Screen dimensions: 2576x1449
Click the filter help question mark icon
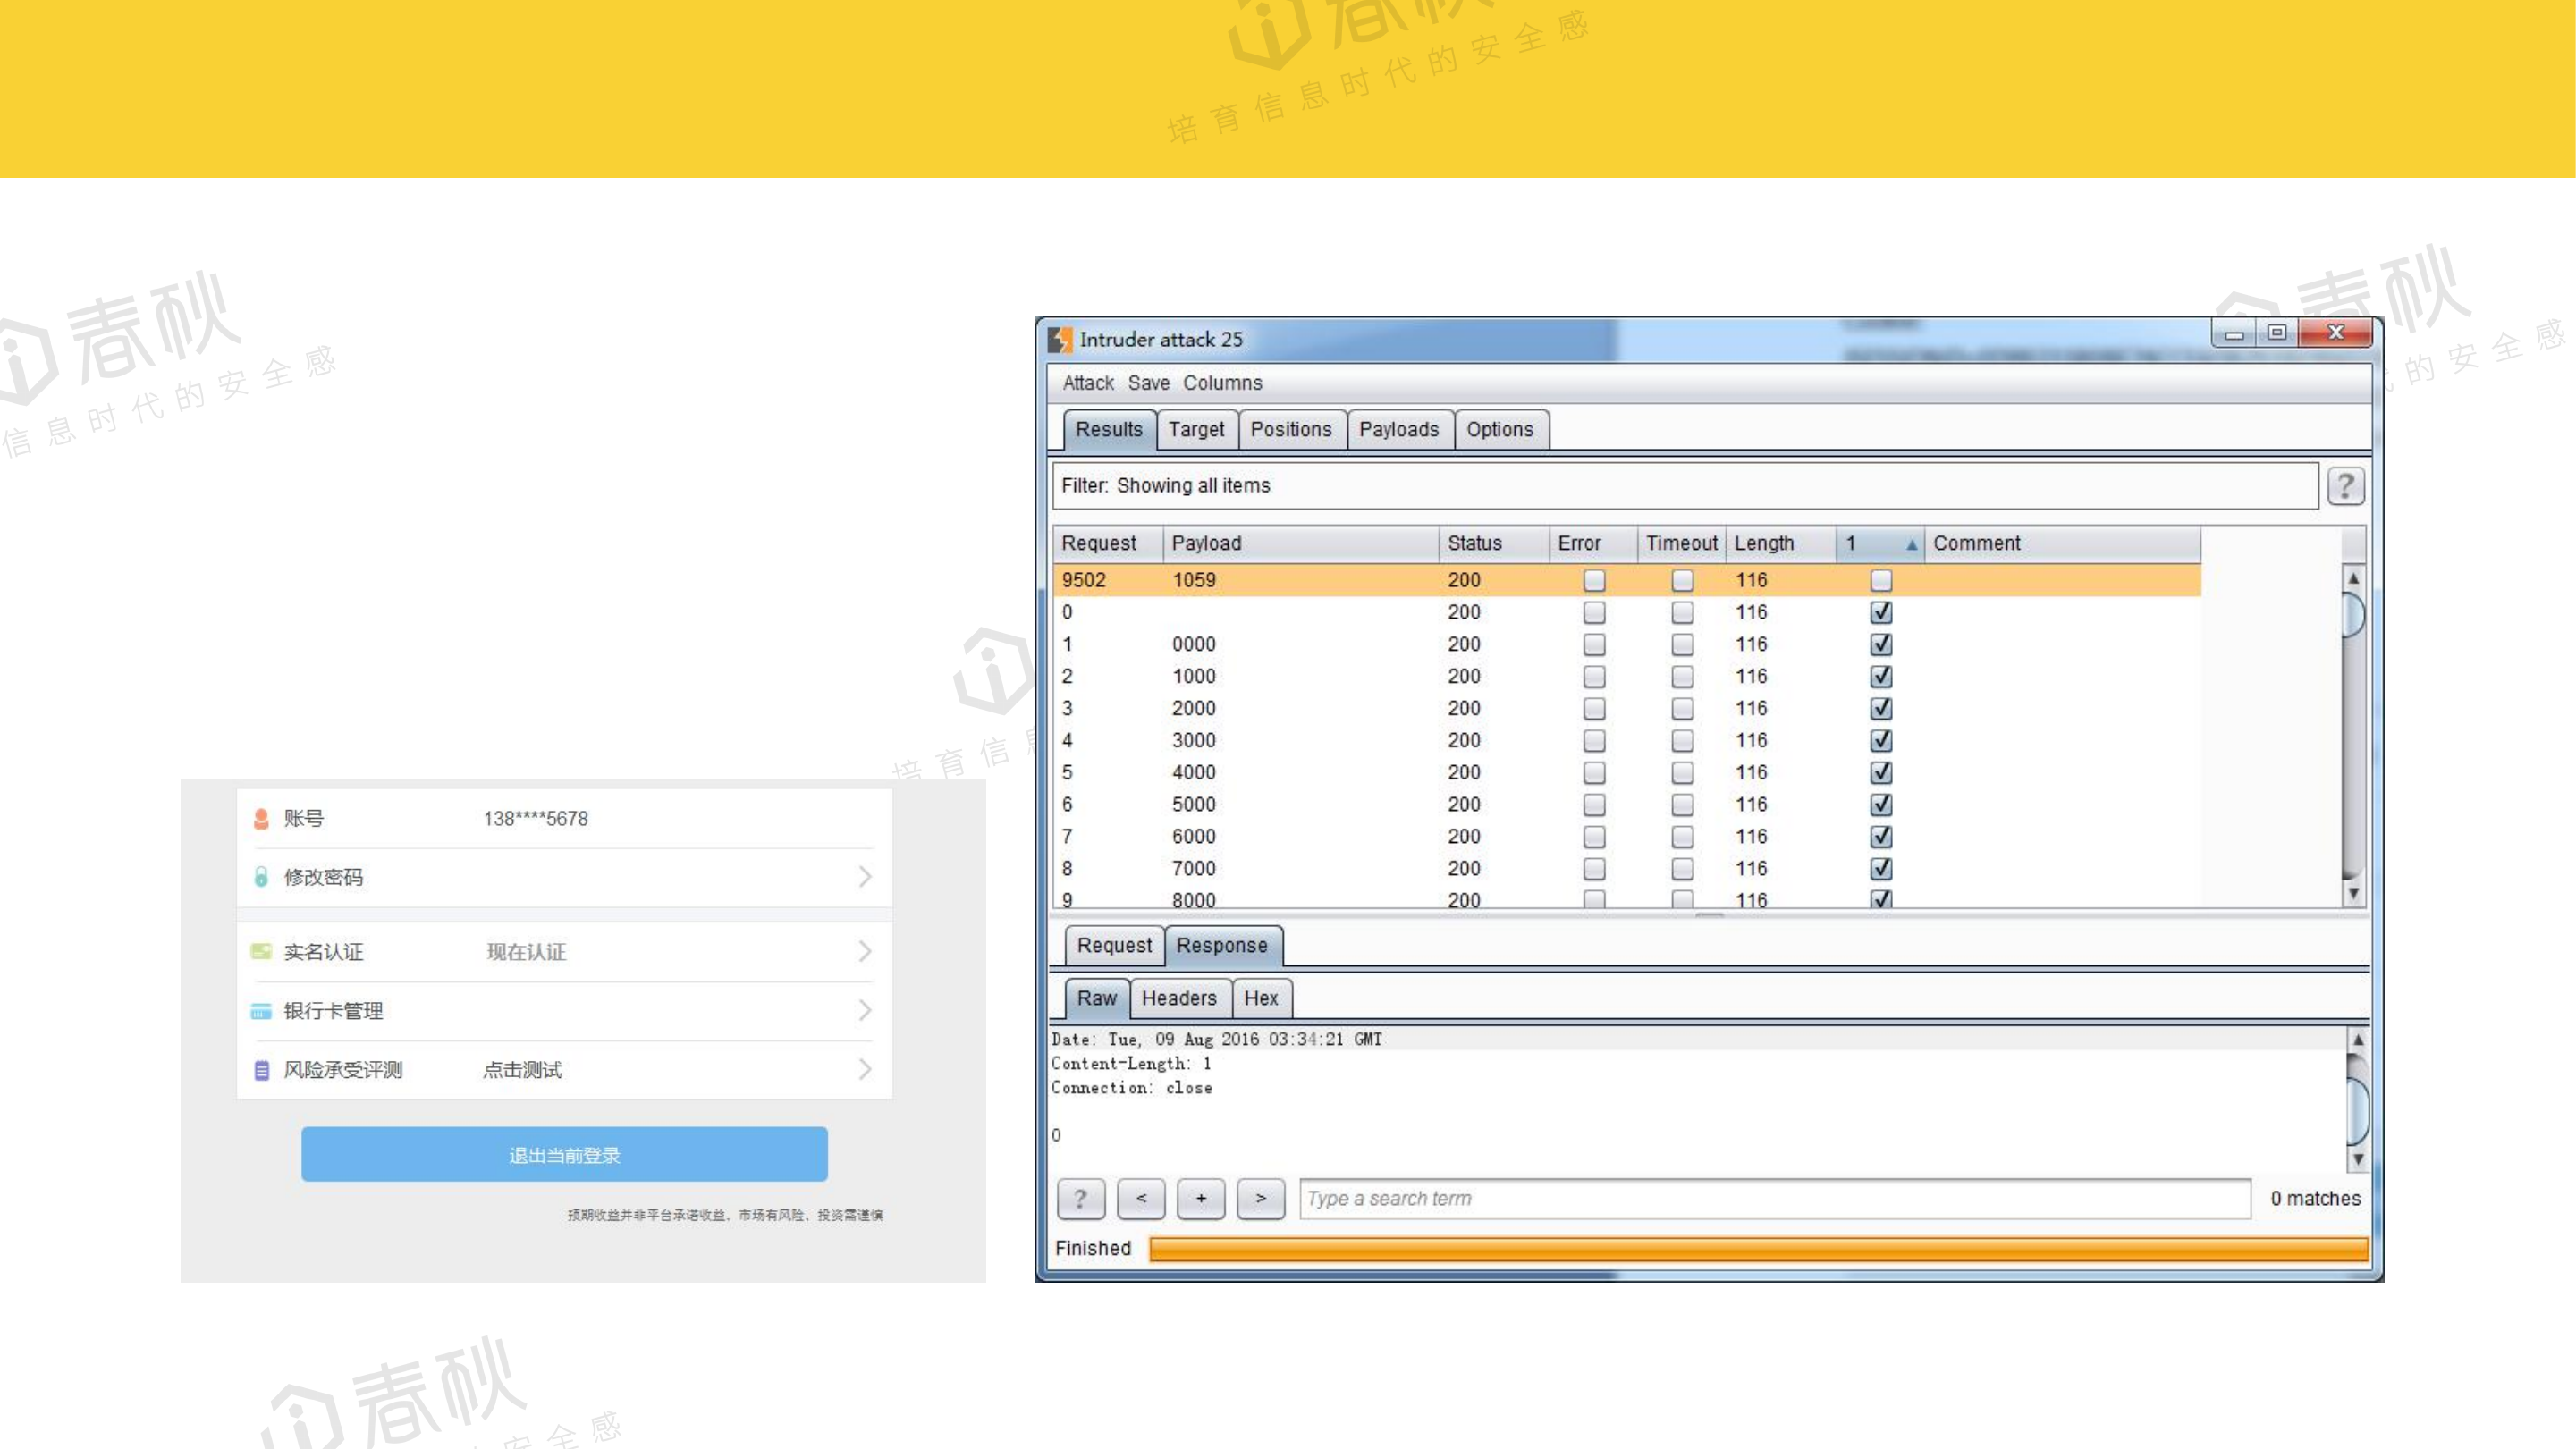click(2345, 486)
